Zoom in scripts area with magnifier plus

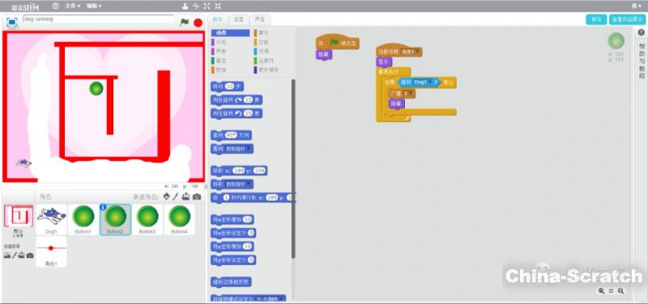621,291
